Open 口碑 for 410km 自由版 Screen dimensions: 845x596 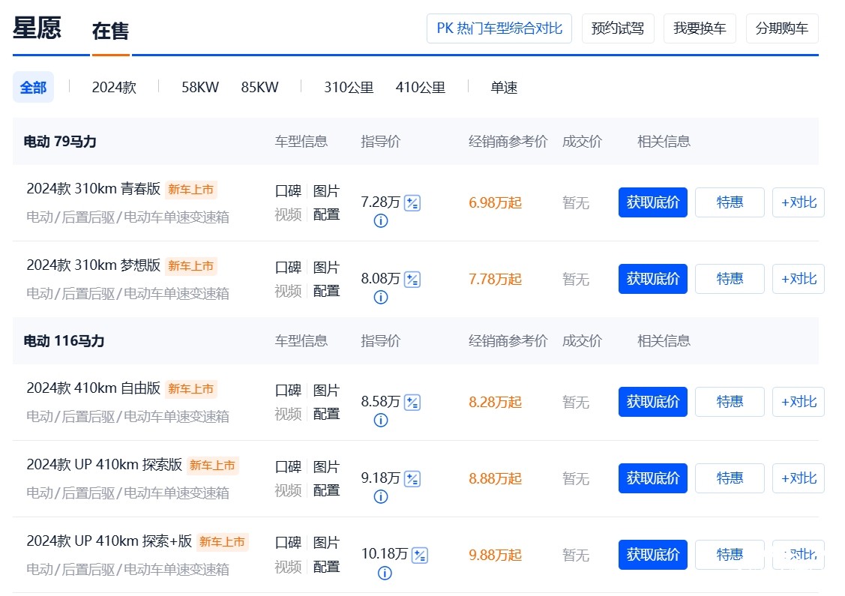click(289, 391)
